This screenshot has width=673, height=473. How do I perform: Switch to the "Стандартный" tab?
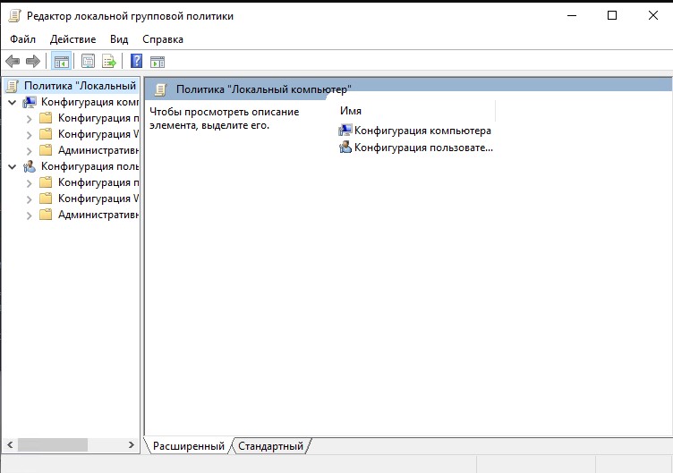coord(270,446)
